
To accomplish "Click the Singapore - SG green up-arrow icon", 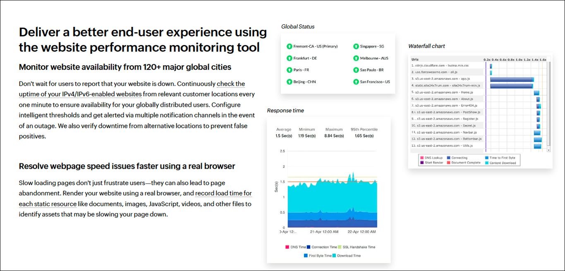I will [356, 46].
